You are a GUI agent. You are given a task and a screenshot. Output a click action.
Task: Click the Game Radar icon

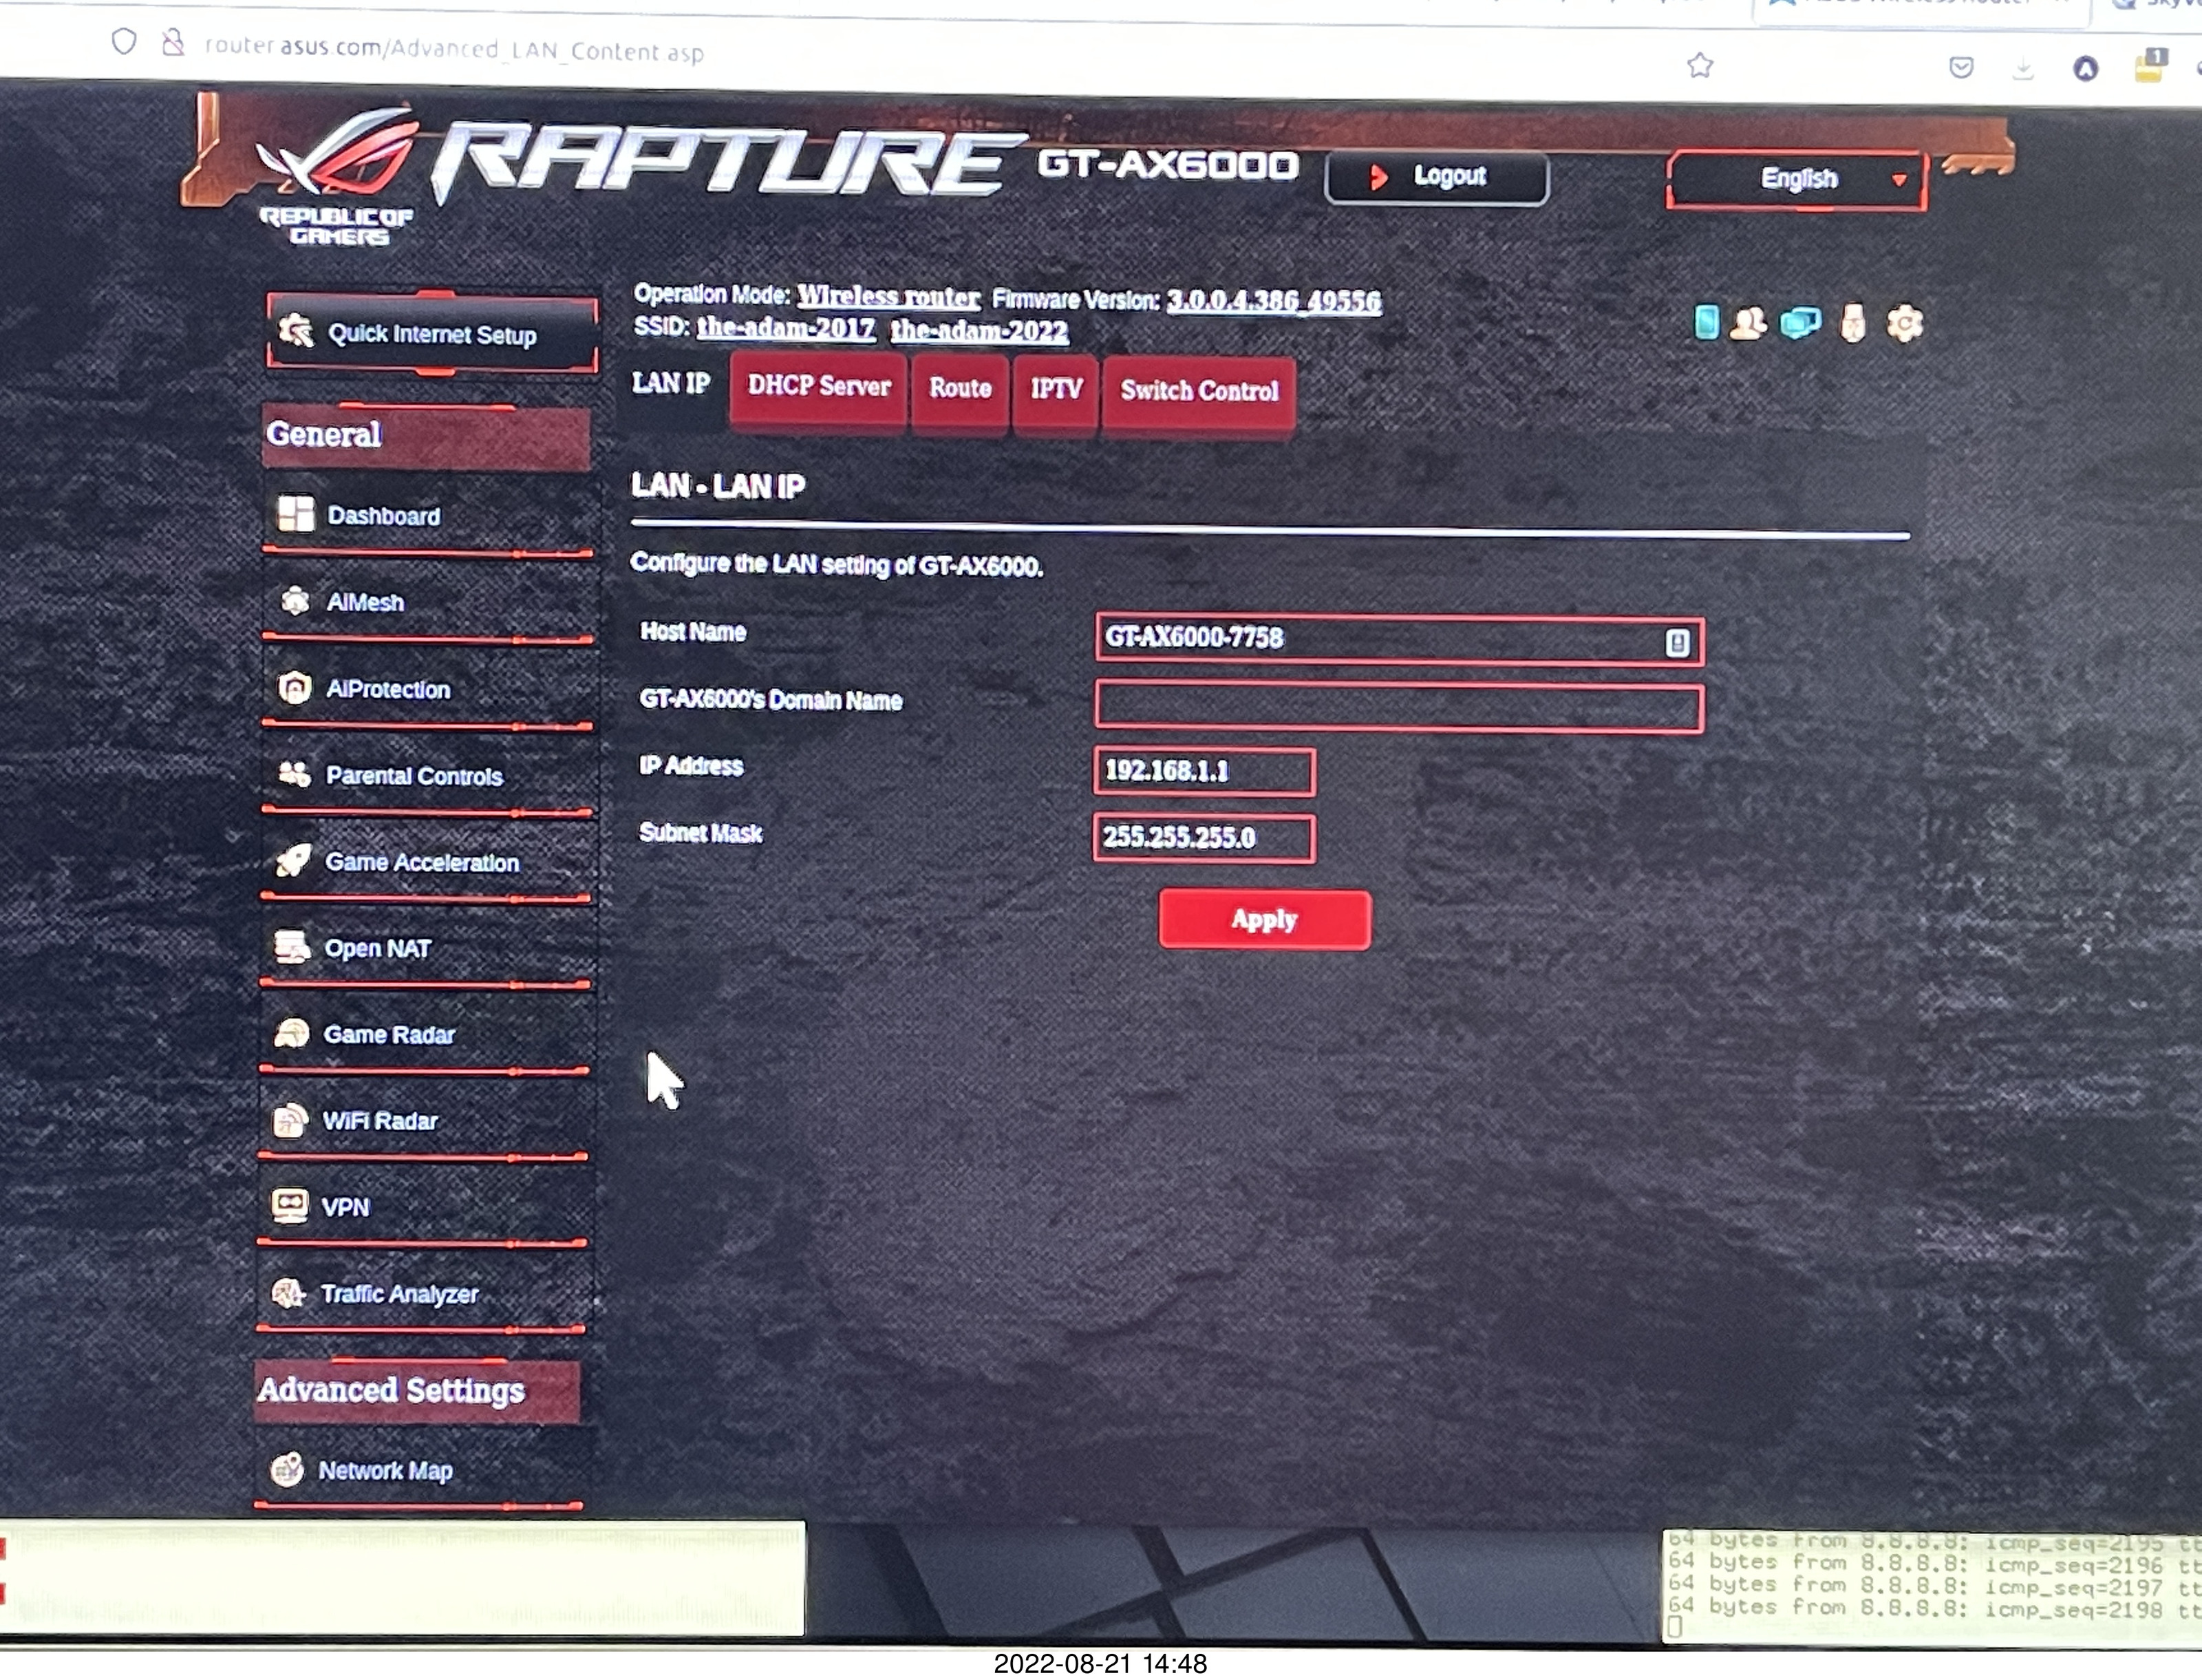[x=291, y=1033]
